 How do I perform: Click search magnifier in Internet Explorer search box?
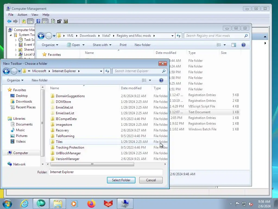(164, 71)
